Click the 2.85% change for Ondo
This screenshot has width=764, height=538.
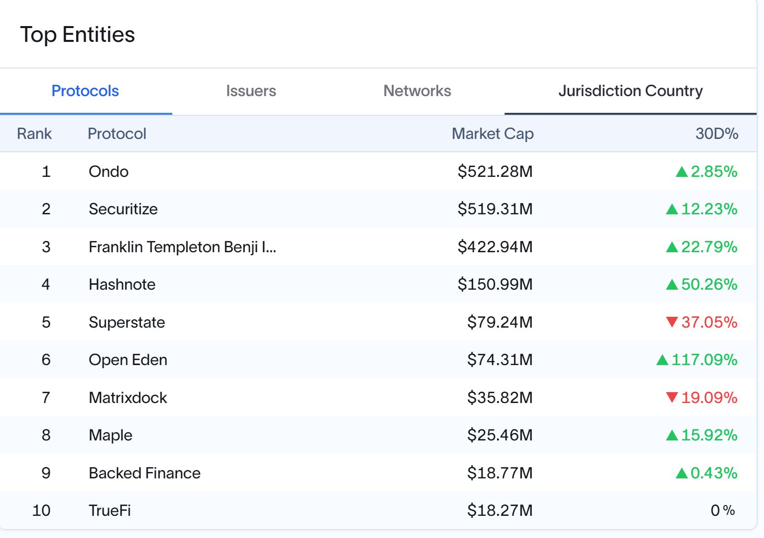click(x=707, y=171)
